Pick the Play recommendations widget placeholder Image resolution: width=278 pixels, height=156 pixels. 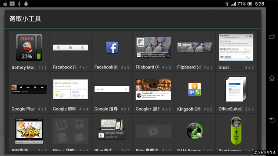tap(153, 131)
